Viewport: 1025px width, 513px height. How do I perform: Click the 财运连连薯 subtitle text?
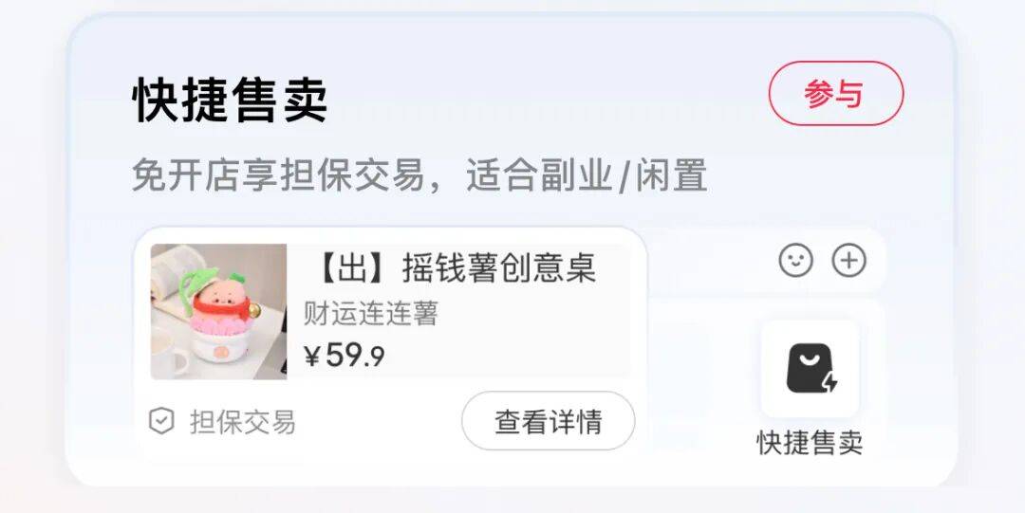370,314
